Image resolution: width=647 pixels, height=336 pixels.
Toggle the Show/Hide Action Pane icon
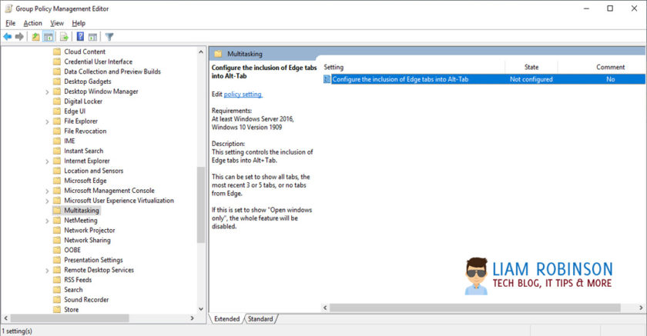[x=93, y=37]
